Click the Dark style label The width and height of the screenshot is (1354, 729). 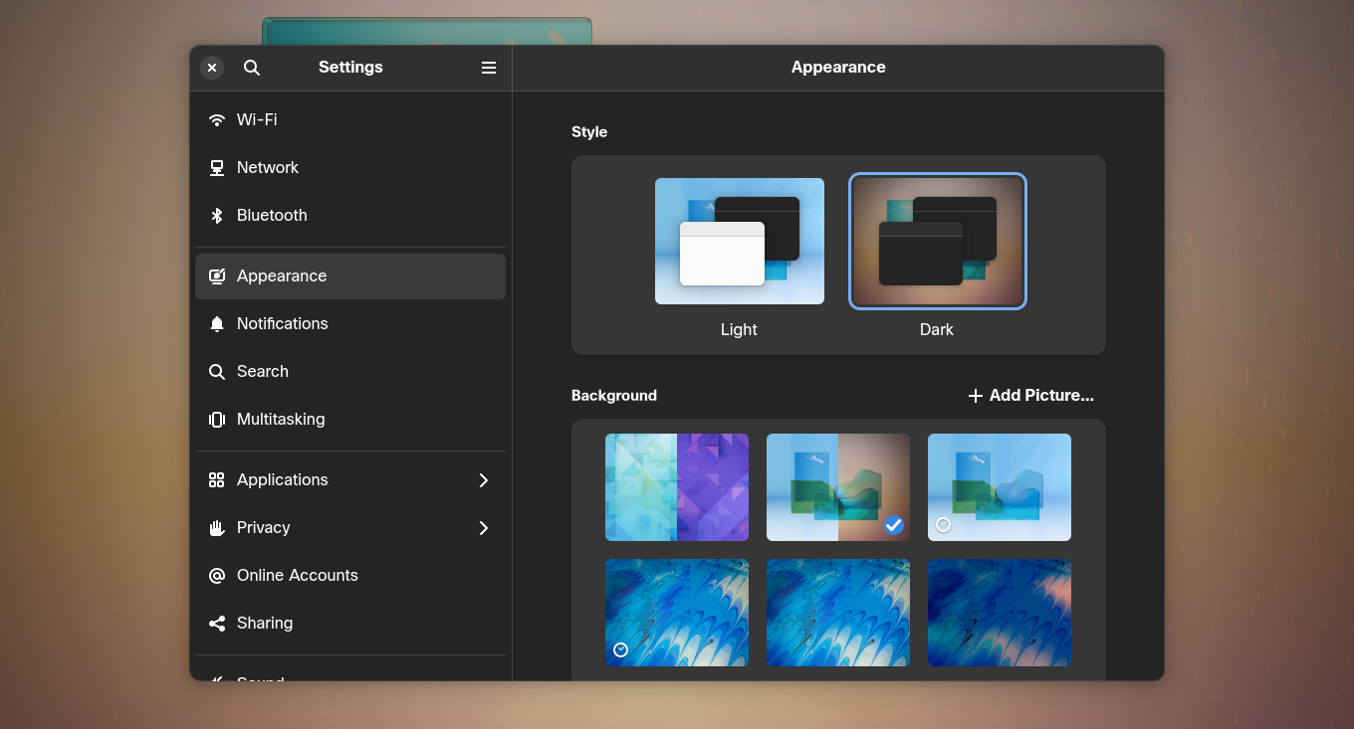(937, 329)
